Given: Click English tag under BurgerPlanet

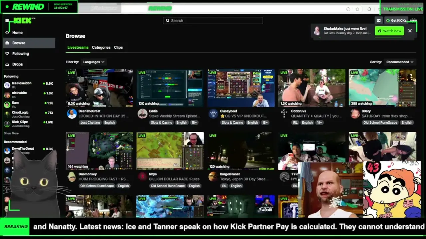Looking at the screenshot, I should click(236, 186).
